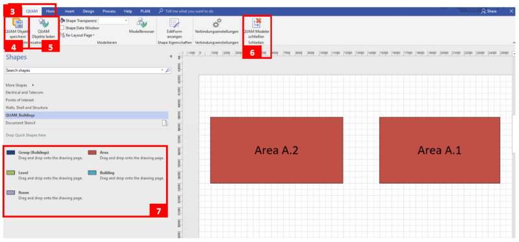Click the search magnifier in Shapes

[167, 71]
